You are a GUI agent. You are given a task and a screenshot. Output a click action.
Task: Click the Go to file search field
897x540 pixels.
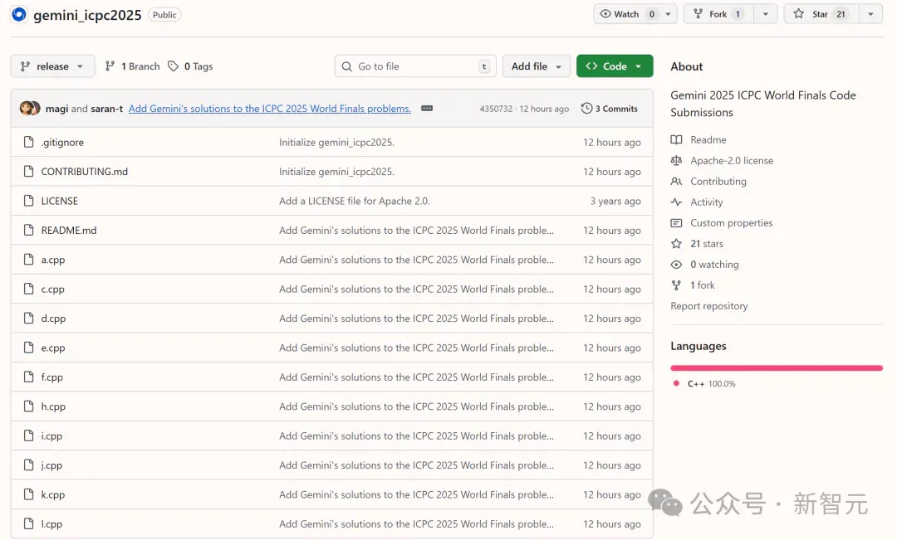click(415, 66)
